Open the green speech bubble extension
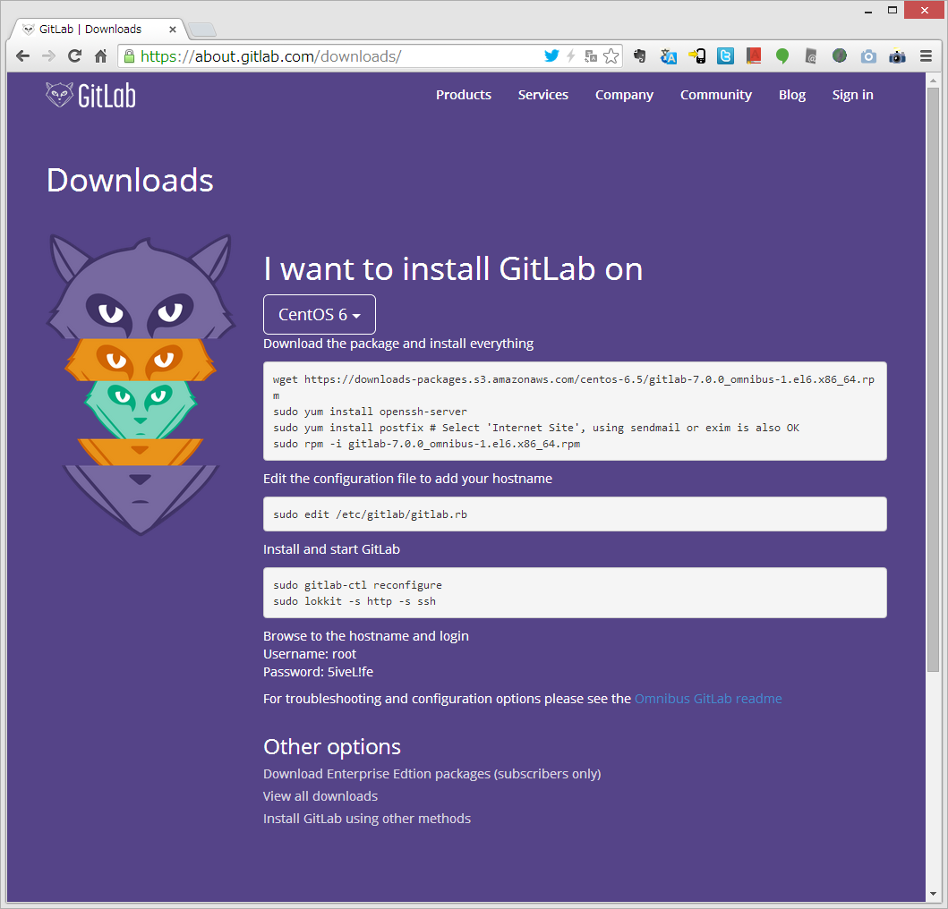Screen dimensions: 948x909 (x=781, y=55)
